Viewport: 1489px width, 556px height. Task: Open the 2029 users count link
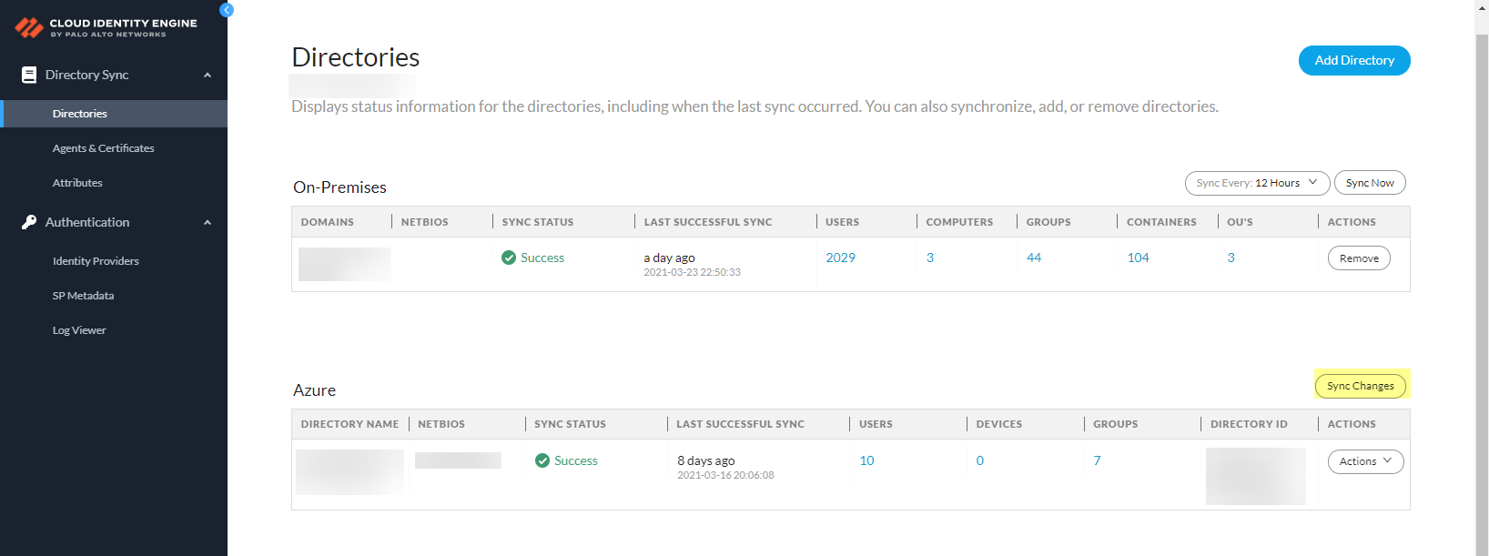point(840,258)
